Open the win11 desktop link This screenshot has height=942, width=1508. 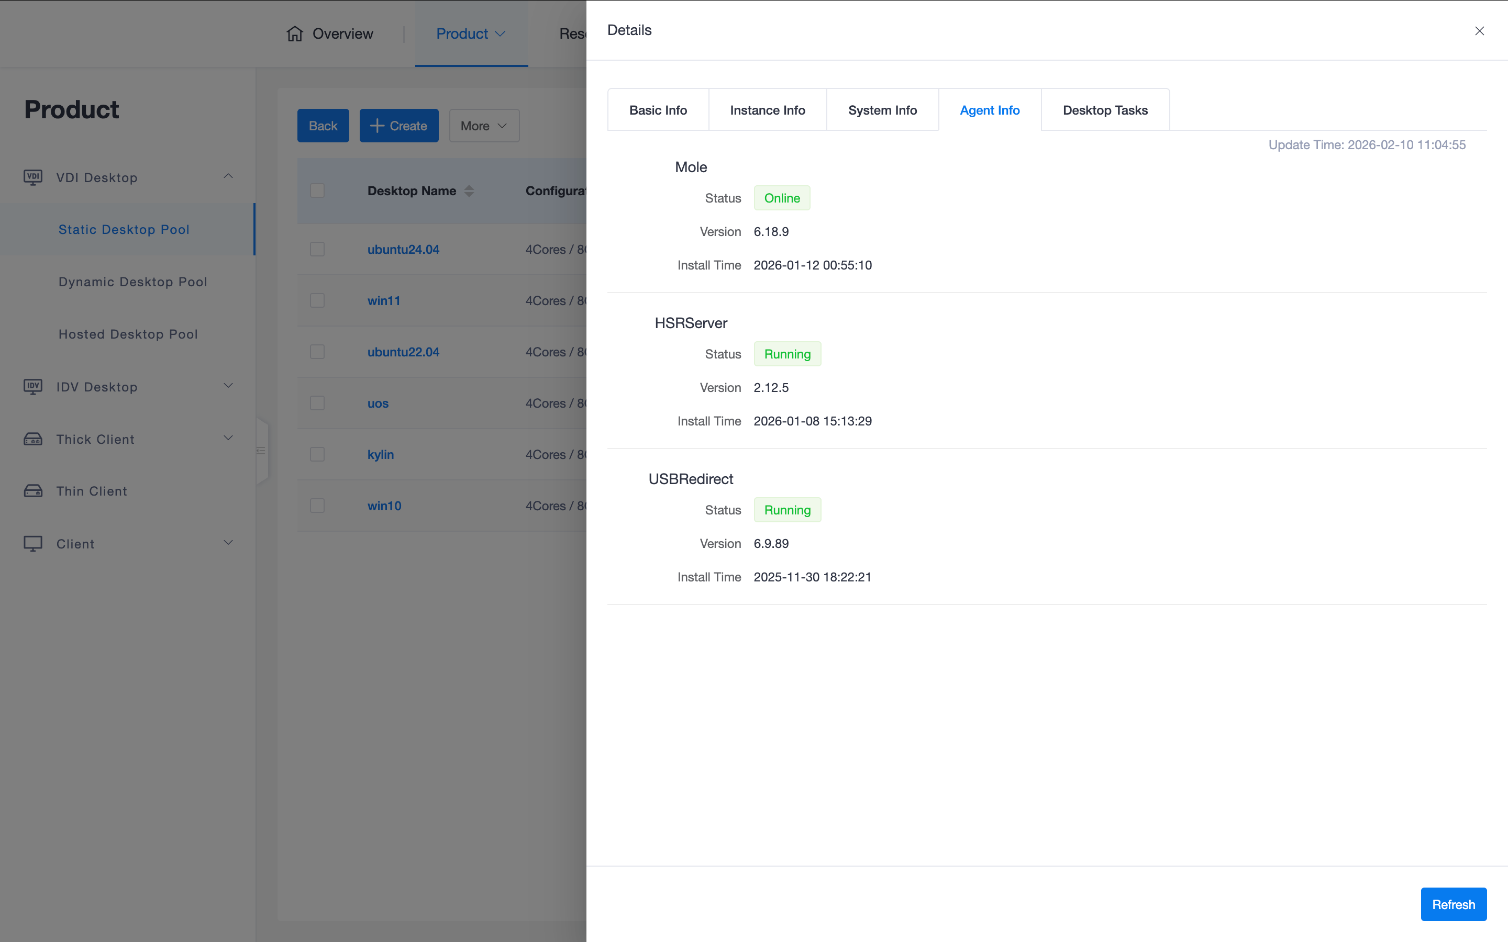pos(384,300)
